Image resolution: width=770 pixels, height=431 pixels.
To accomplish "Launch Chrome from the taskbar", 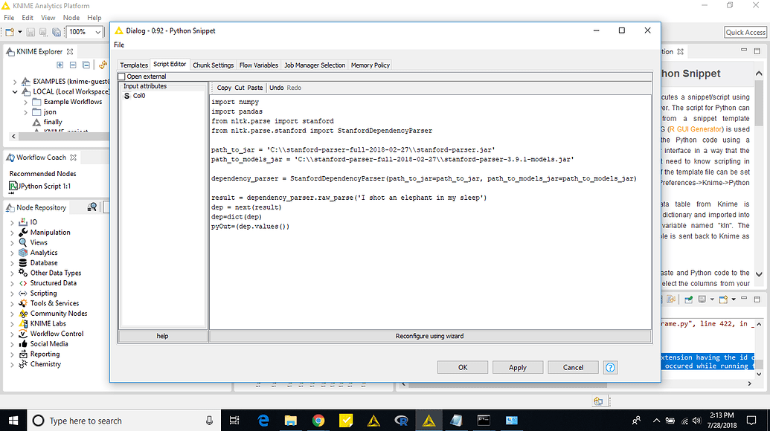I will point(318,420).
